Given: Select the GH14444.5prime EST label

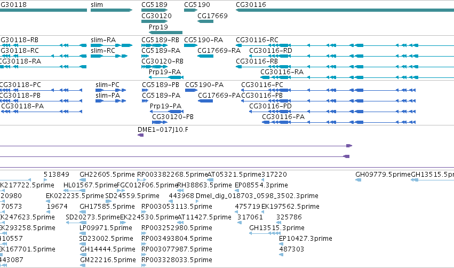Looking at the screenshot, I should [108, 250].
